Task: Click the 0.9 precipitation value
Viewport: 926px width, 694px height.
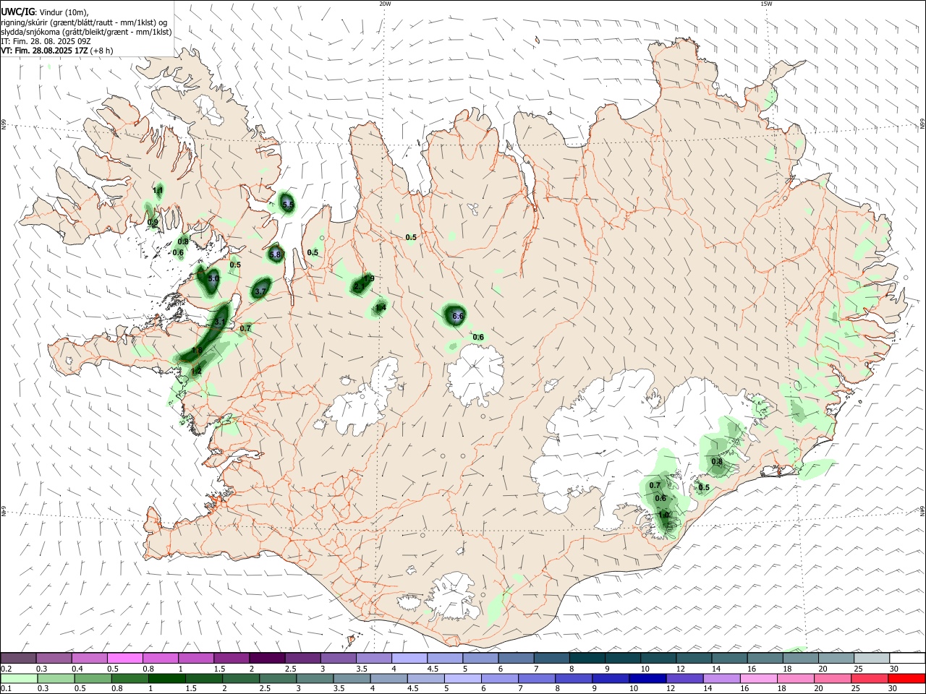Action: [x=153, y=223]
